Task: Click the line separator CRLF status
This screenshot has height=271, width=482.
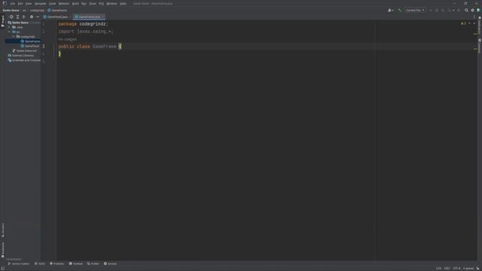Action: point(447,269)
